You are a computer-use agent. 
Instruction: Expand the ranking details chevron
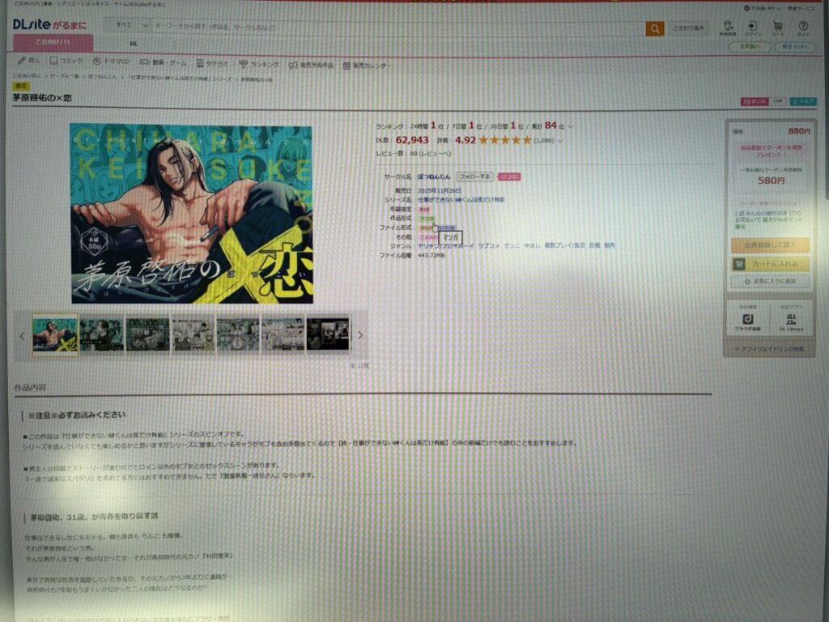tap(572, 126)
